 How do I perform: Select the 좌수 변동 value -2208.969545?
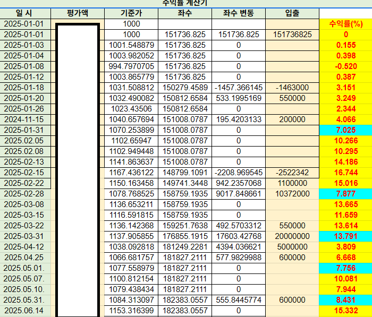tap(239, 173)
